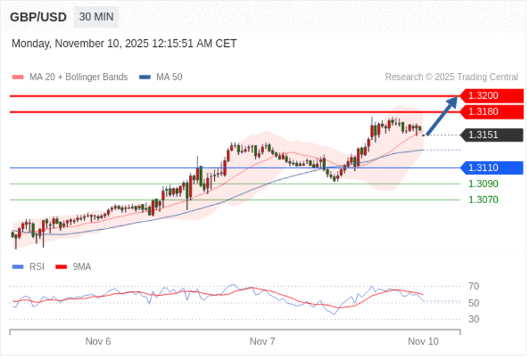Toggle the MA 50 legend entry
527x357 pixels.
pyautogui.click(x=168, y=77)
